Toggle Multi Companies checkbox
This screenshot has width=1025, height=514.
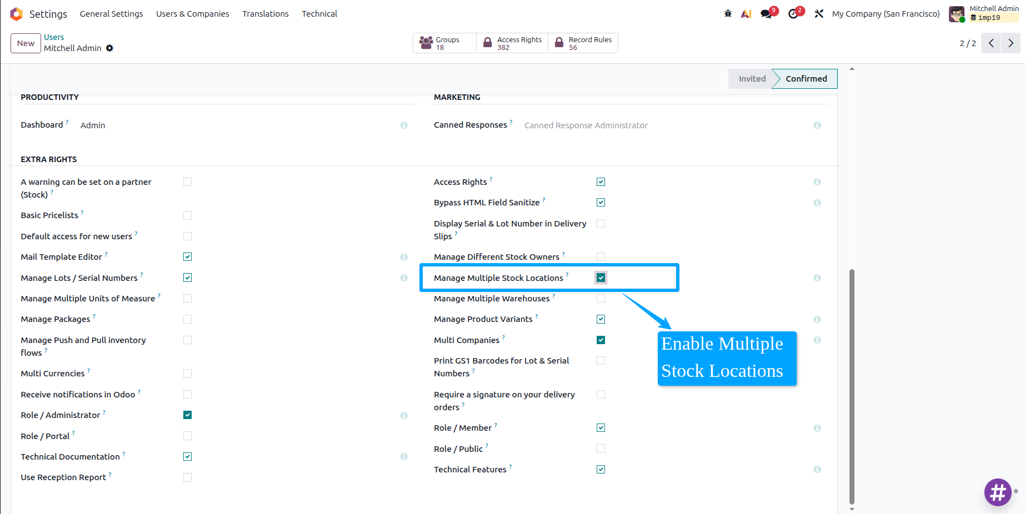tap(601, 340)
